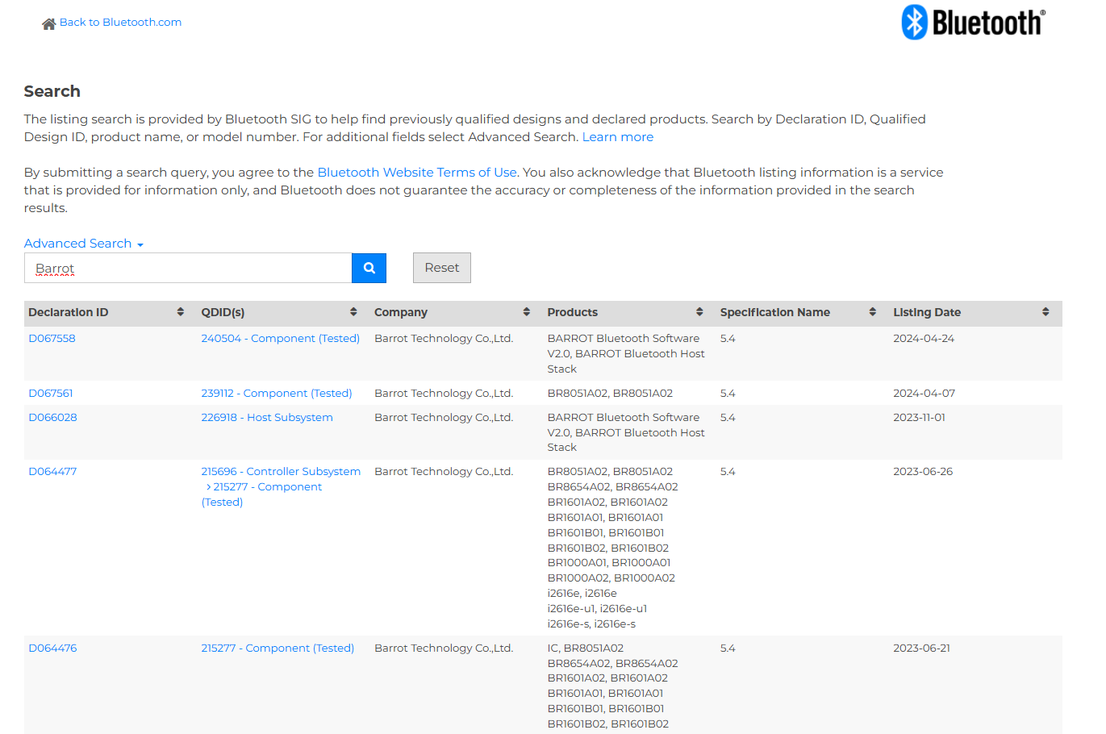Open the Learn more link
Viewport: 1106px width, 734px height.
(x=618, y=137)
